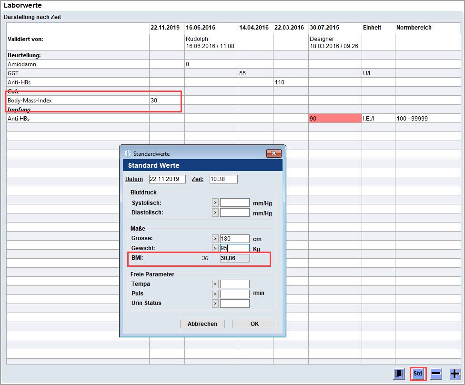
Task: Focus the Datum input field
Action: click(x=167, y=179)
